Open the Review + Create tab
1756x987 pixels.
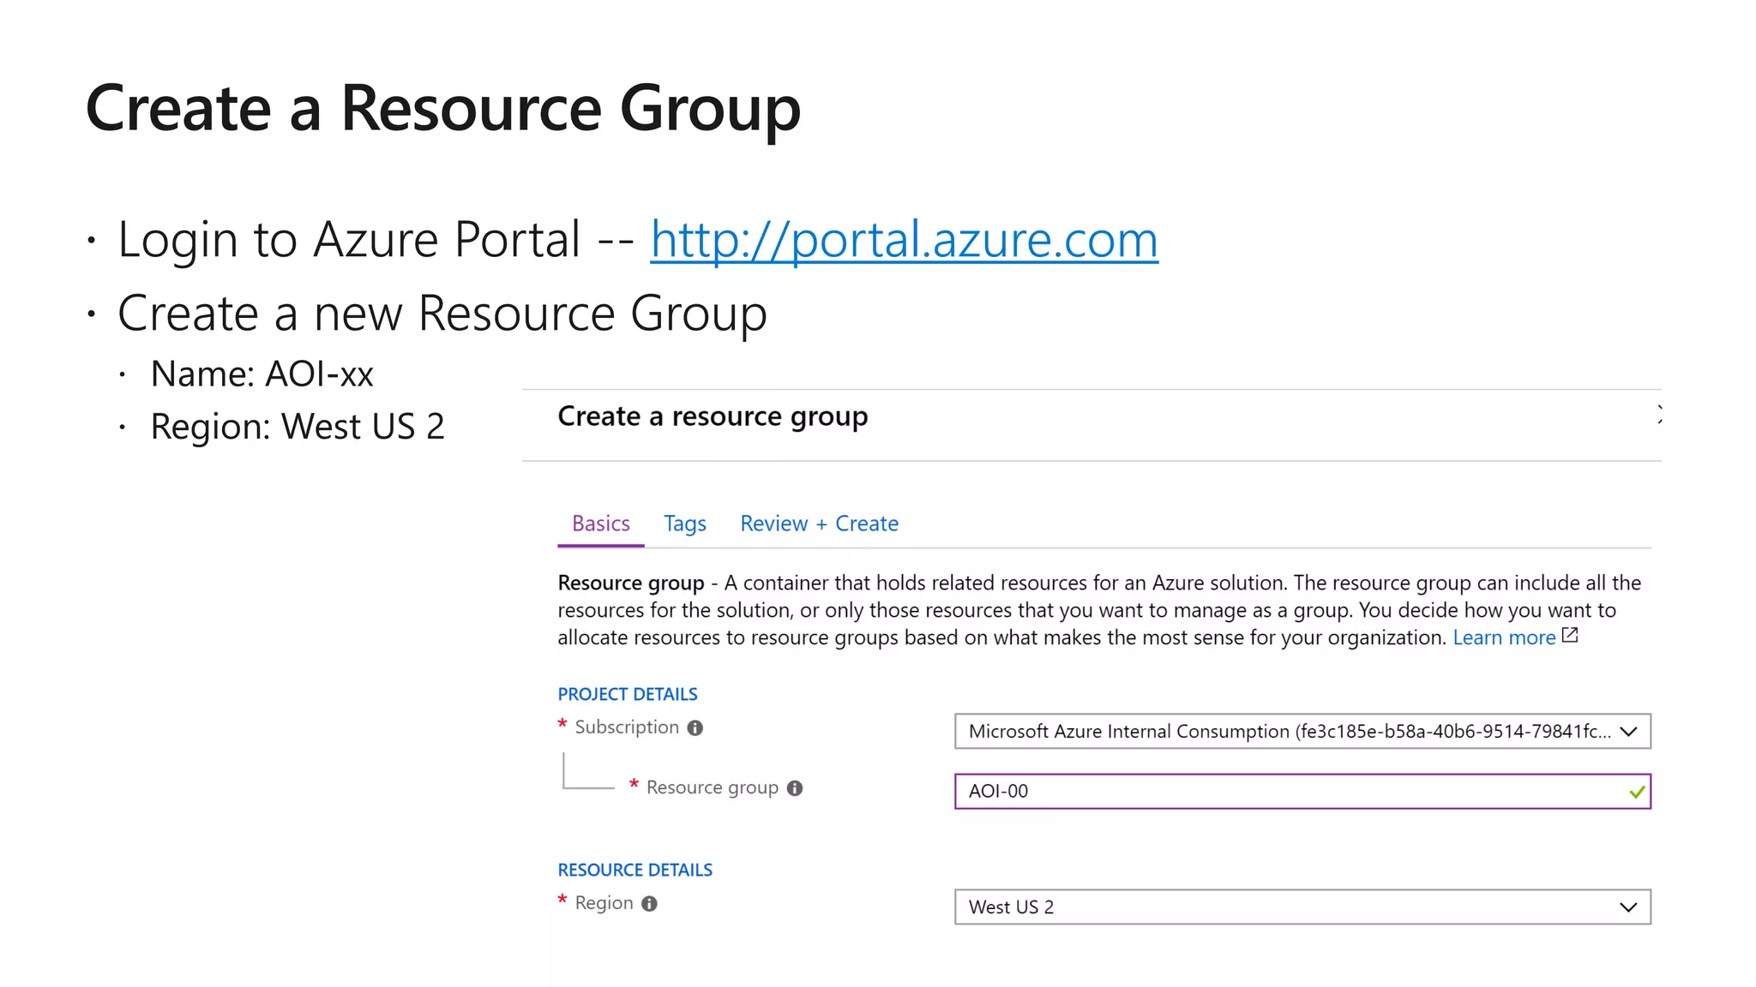pyautogui.click(x=819, y=523)
